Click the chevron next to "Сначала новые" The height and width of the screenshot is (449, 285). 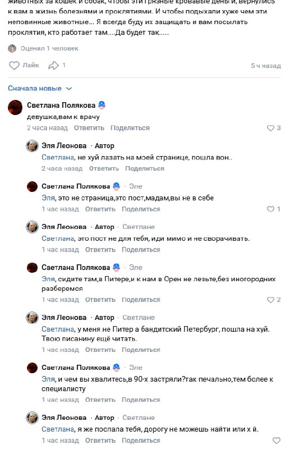[x=69, y=89]
